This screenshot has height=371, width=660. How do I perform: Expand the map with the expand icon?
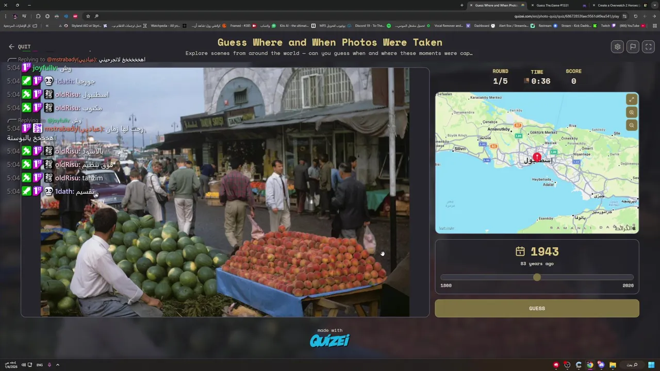pos(632,99)
